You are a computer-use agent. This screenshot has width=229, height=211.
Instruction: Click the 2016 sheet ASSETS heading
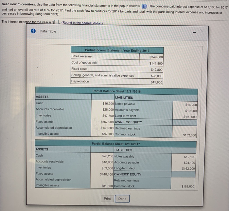[x=42, y=97]
